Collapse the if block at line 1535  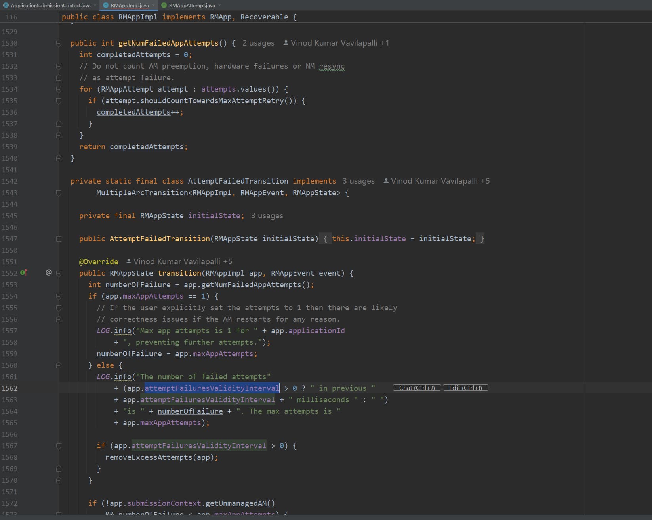pyautogui.click(x=59, y=101)
